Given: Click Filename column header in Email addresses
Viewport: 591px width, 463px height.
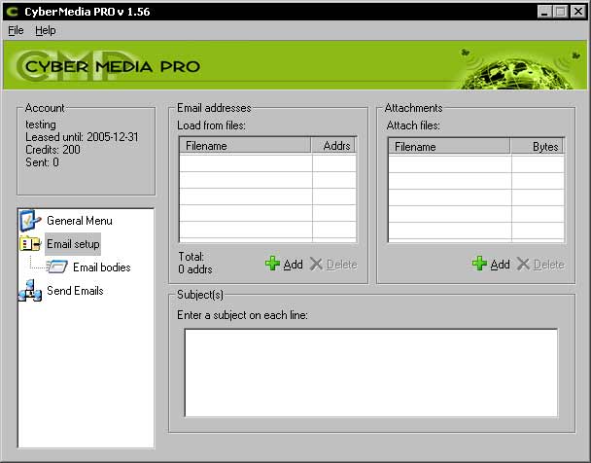Looking at the screenshot, I should pos(245,146).
